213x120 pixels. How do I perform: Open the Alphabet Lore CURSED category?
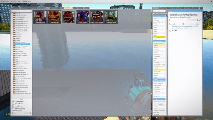point(21,23)
